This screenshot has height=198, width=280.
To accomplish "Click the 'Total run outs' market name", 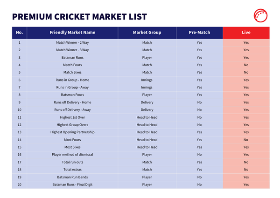I will click(x=72, y=162).
